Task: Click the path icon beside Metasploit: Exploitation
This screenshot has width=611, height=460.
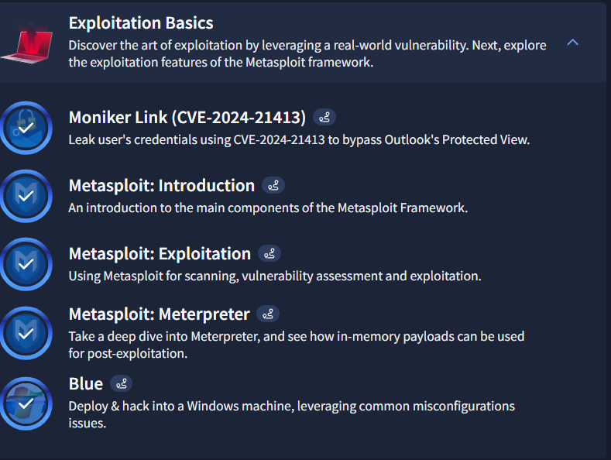Action: (x=269, y=254)
